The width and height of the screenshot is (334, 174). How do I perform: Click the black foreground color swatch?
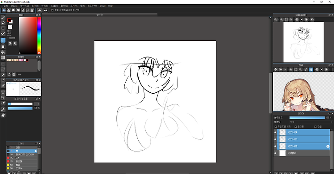[9, 20]
